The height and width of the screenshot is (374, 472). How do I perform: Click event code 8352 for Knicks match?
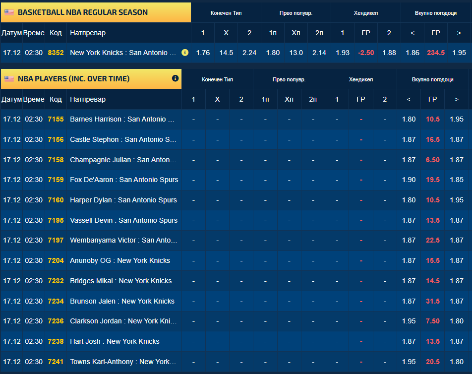click(56, 53)
